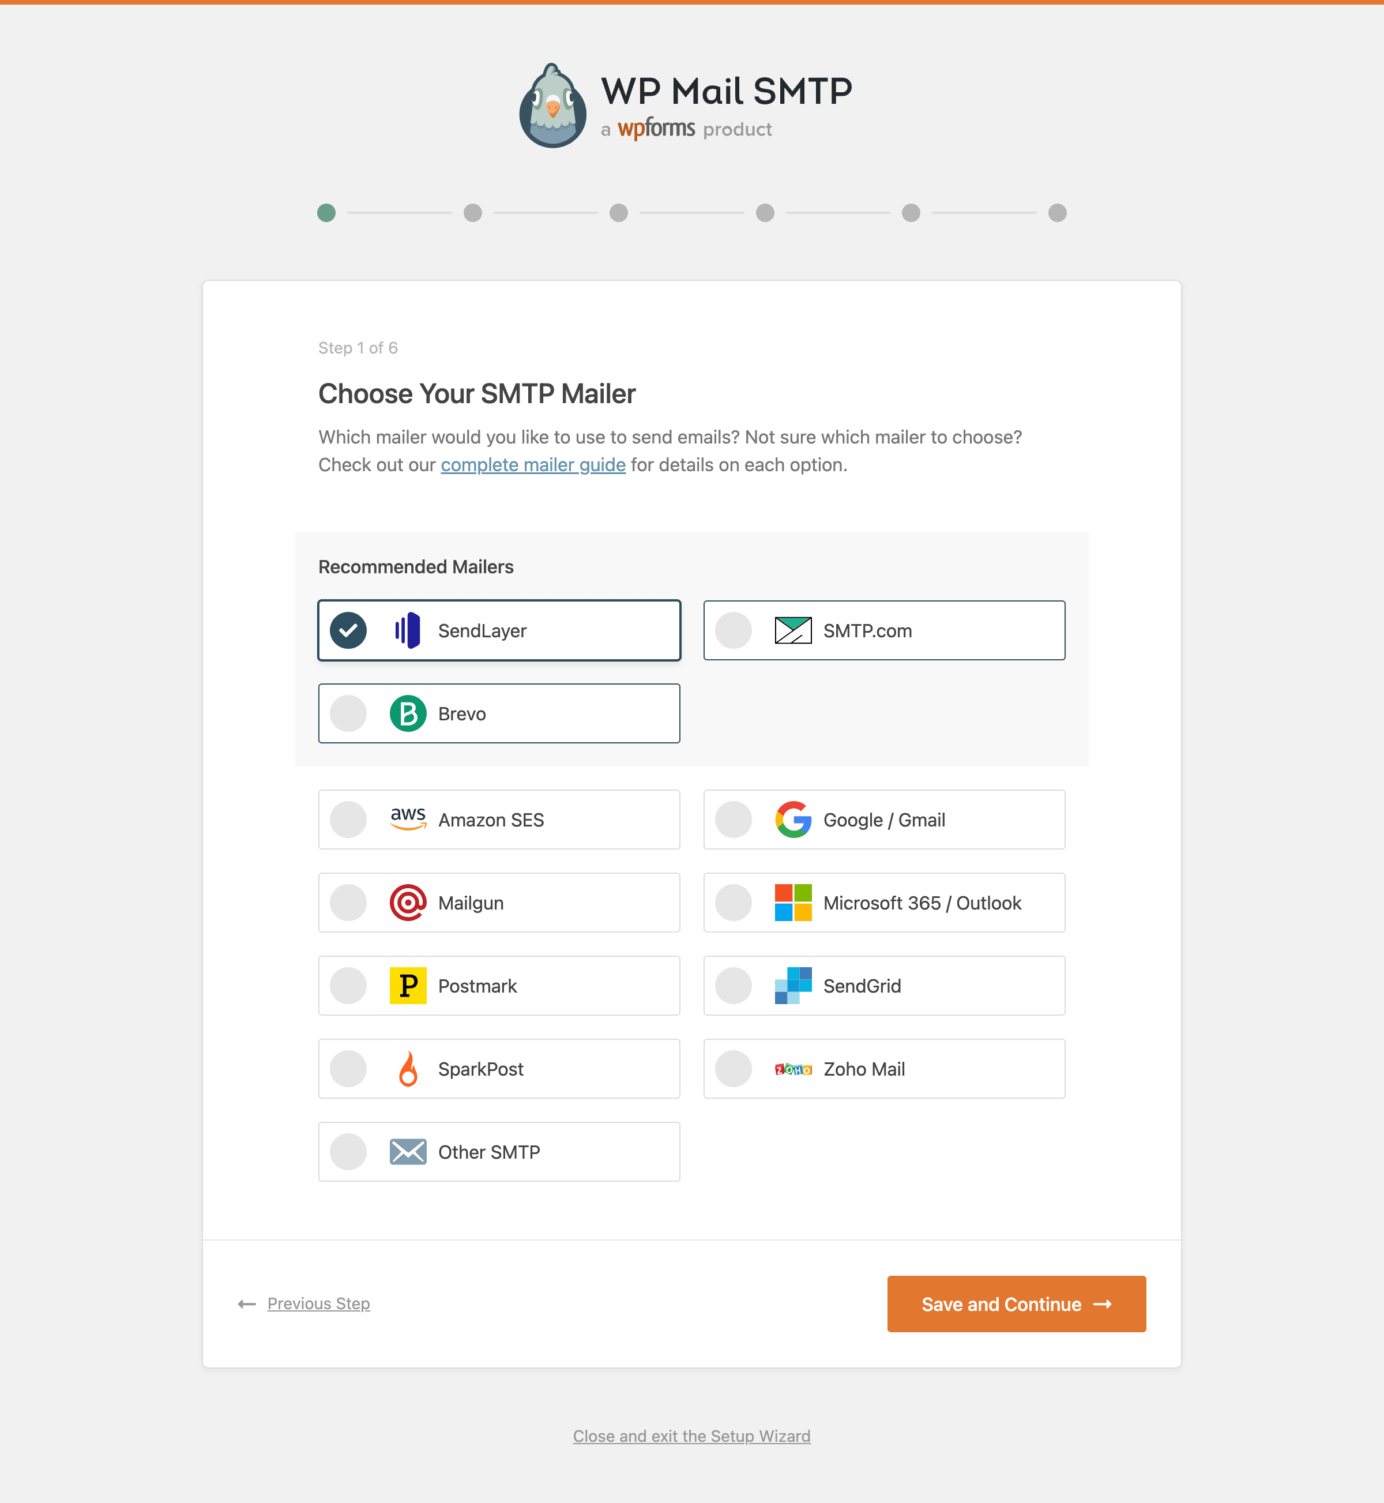
Task: Toggle the SMTP.com radio button
Action: pos(735,630)
